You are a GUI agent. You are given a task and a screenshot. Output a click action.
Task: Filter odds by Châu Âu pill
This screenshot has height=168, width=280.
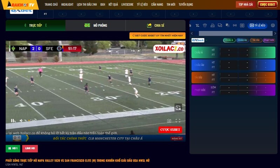(x=243, y=40)
